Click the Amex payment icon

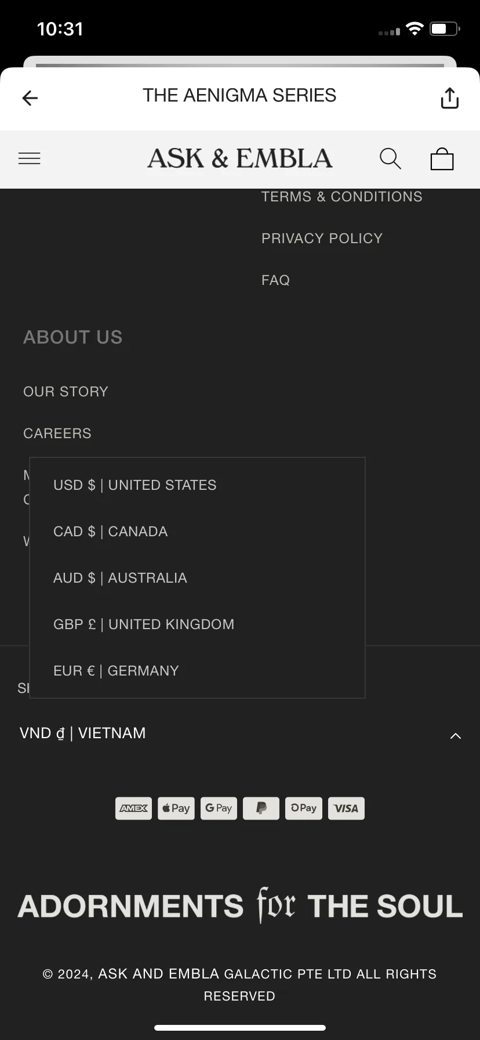133,808
